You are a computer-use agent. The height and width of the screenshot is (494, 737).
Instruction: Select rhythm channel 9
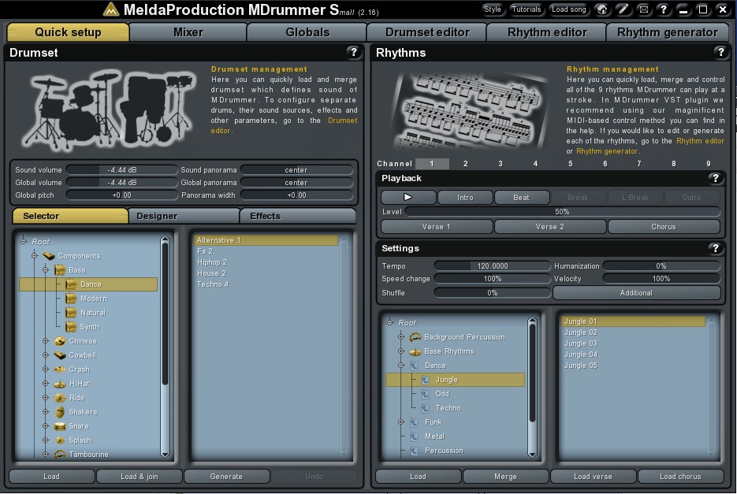point(709,164)
